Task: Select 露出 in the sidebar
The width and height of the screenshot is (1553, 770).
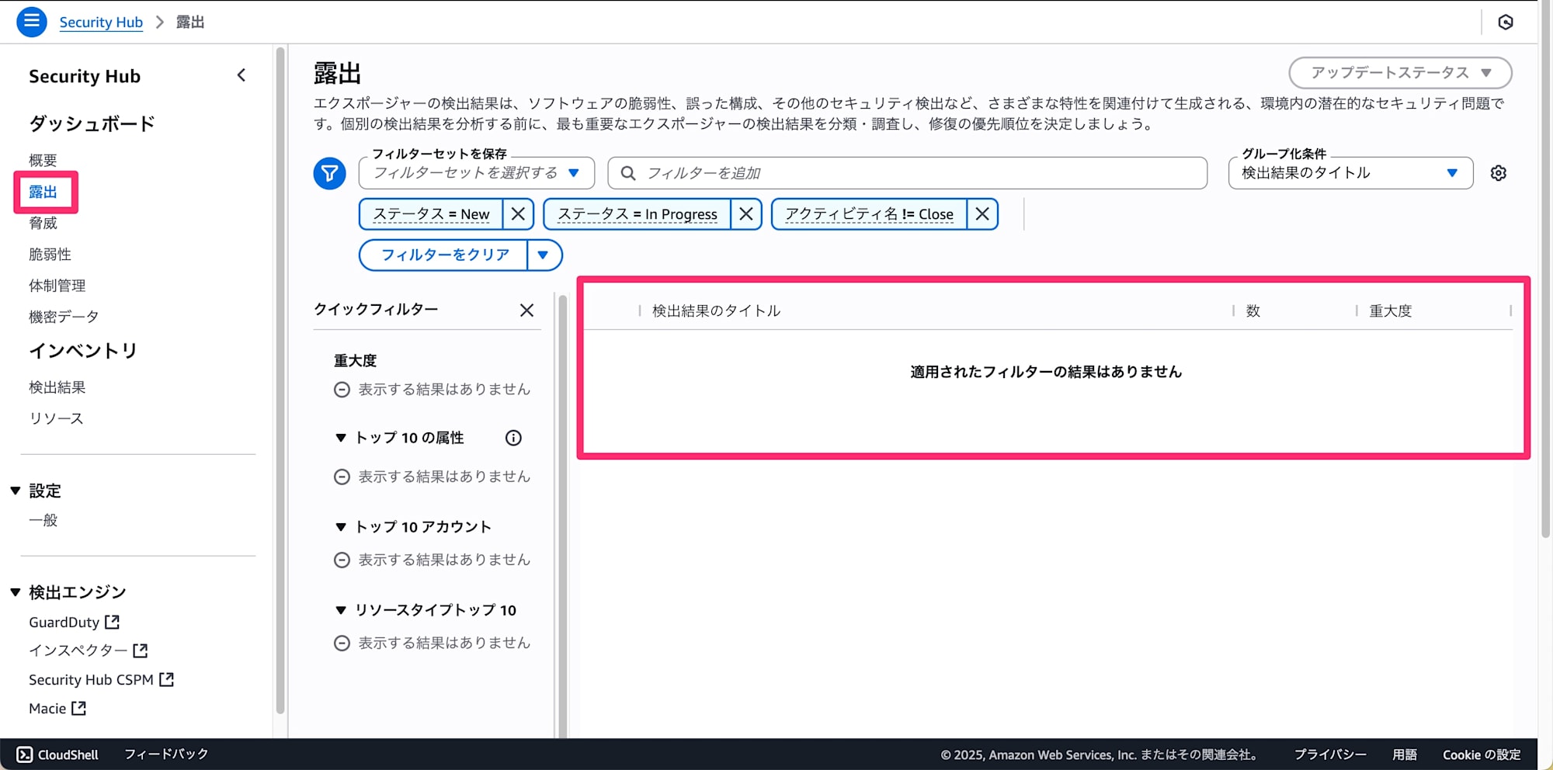Action: coord(43,192)
